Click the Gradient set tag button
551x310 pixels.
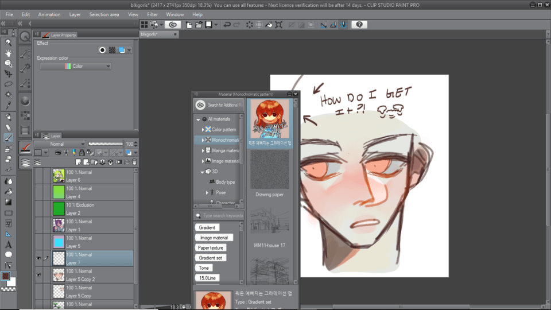pyautogui.click(x=211, y=258)
